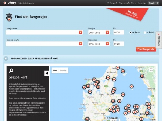The width and height of the screenshot is (162, 121).
Task: Collapse the Find ankomst- eller afrejsested på kort section
Action: click(x=6, y=59)
